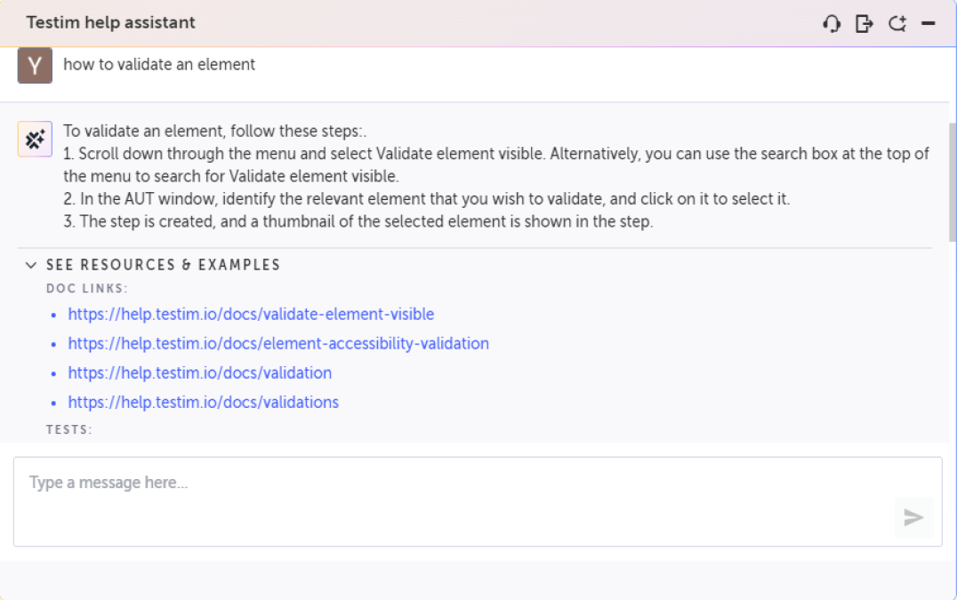Image resolution: width=957 pixels, height=600 pixels.
Task: Minimize the Testim help assistant panel
Action: click(x=929, y=24)
